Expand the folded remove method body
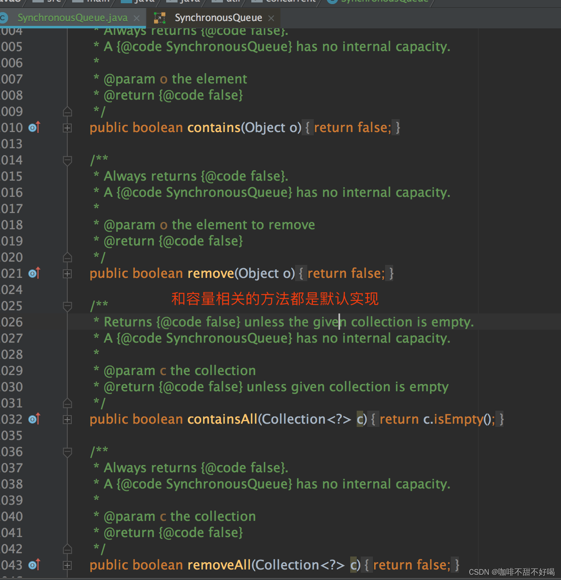 [x=67, y=274]
